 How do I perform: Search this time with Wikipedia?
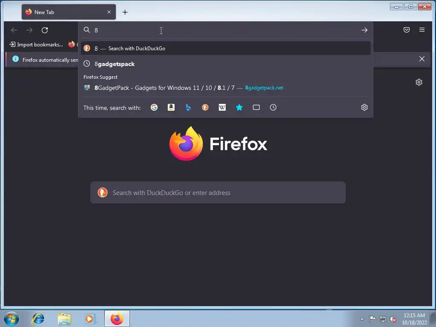pyautogui.click(x=222, y=107)
